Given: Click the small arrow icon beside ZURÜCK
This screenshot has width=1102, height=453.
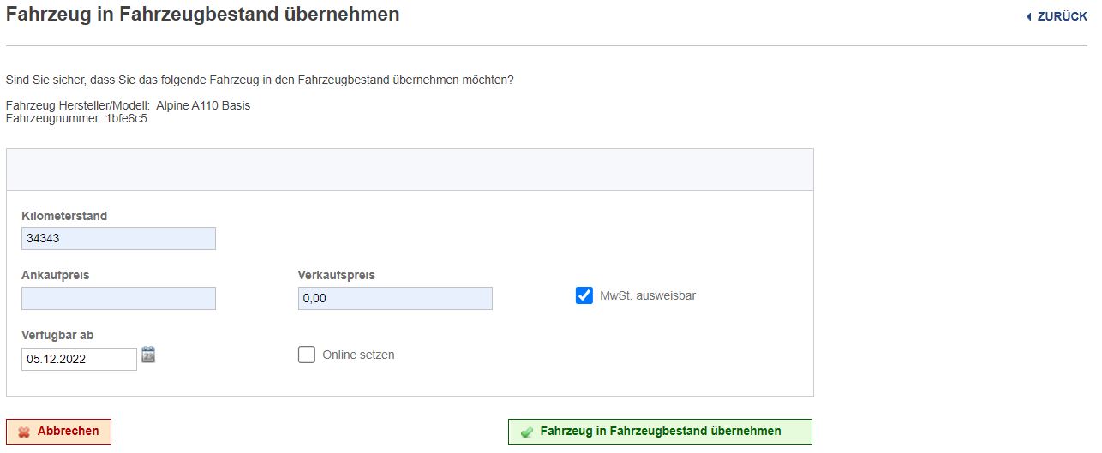Looking at the screenshot, I should [1028, 16].
